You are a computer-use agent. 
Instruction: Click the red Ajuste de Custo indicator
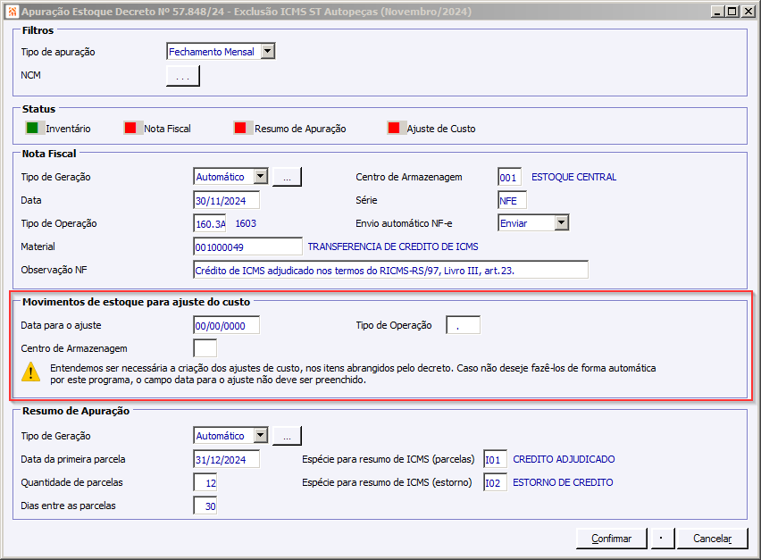point(394,128)
